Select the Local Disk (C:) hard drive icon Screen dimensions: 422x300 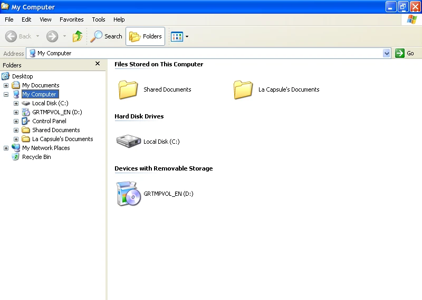[x=128, y=141]
